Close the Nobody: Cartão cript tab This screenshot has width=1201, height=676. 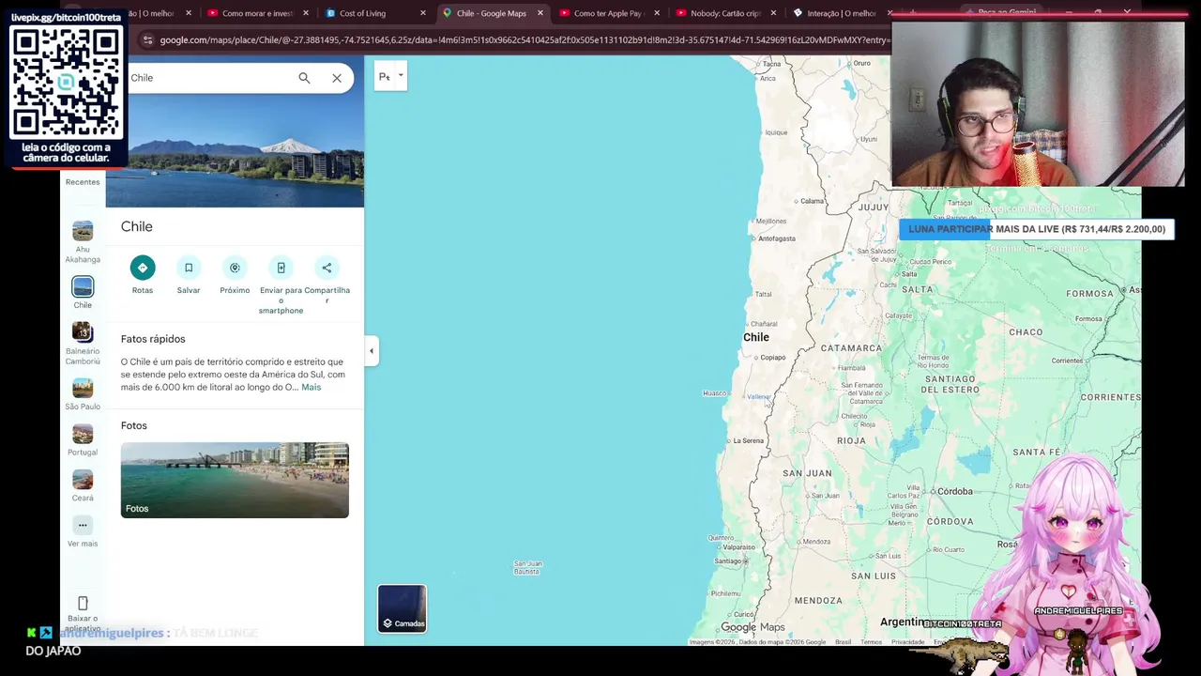click(773, 13)
